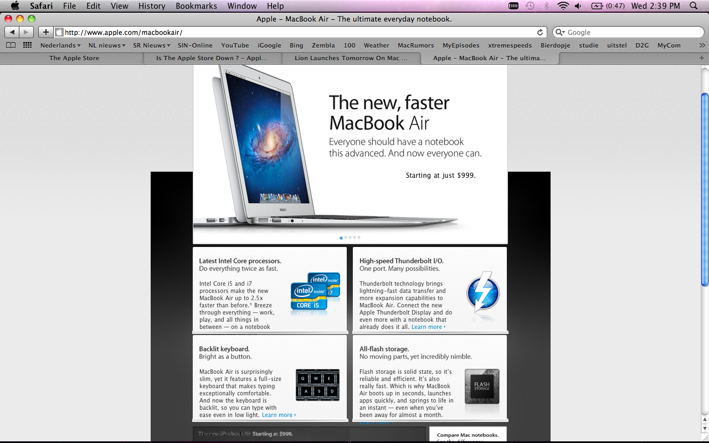The image size is (709, 443).
Task: Expand the Nederlands bookmarks folder
Action: pos(60,45)
